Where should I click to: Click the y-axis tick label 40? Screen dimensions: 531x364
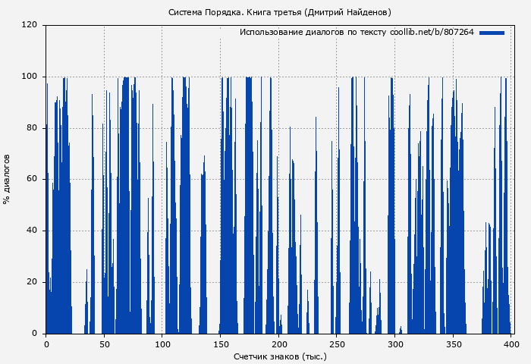point(32,231)
